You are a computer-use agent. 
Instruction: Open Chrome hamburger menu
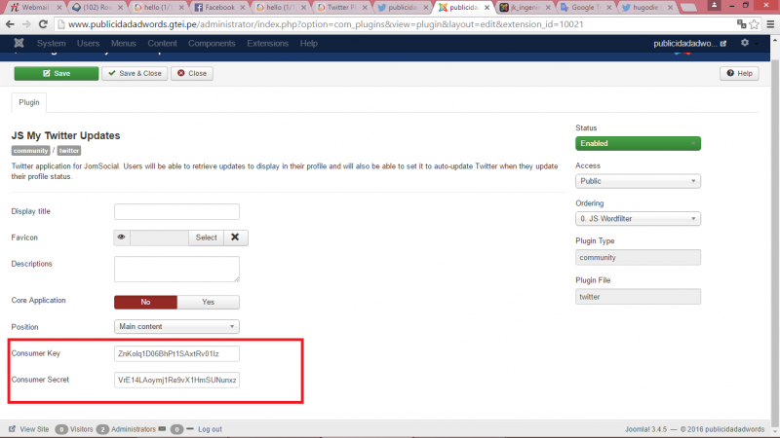coord(770,23)
